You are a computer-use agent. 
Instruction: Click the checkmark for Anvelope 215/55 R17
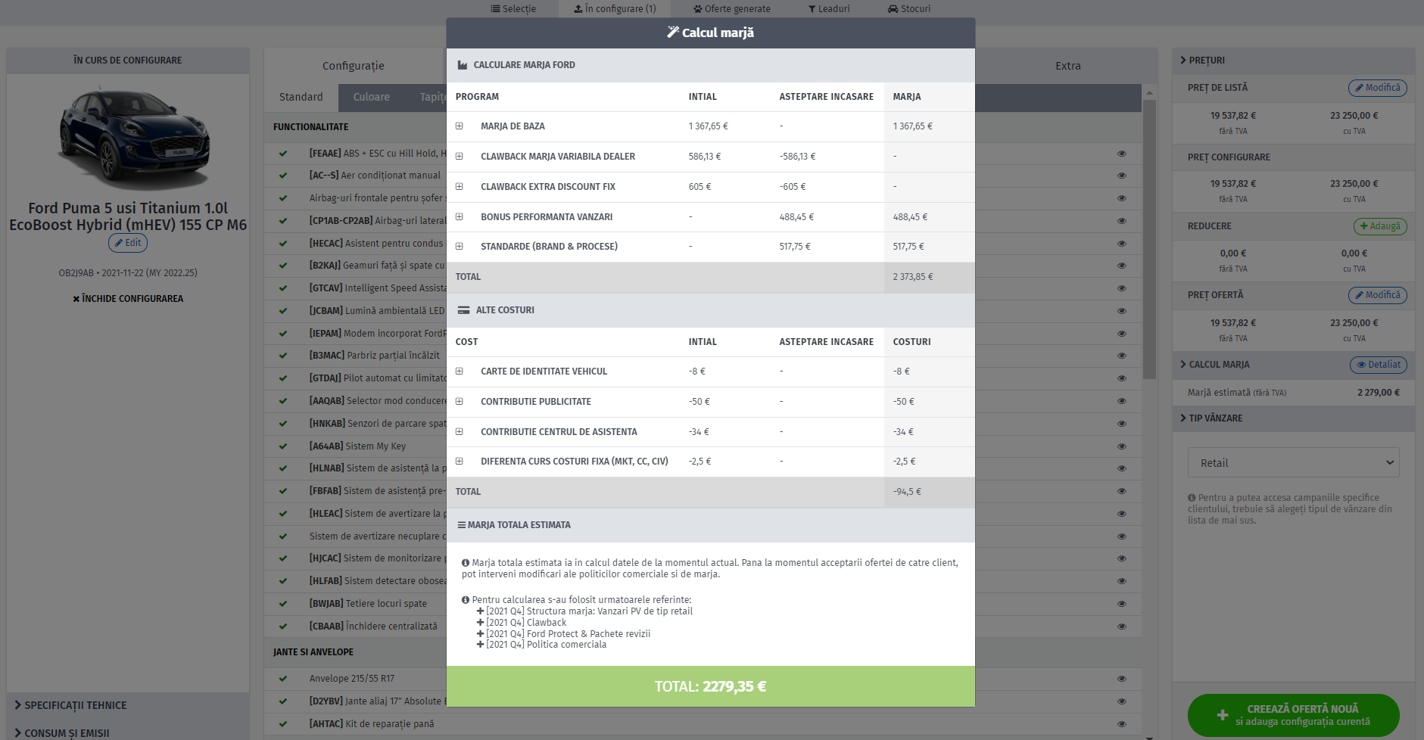click(x=283, y=679)
